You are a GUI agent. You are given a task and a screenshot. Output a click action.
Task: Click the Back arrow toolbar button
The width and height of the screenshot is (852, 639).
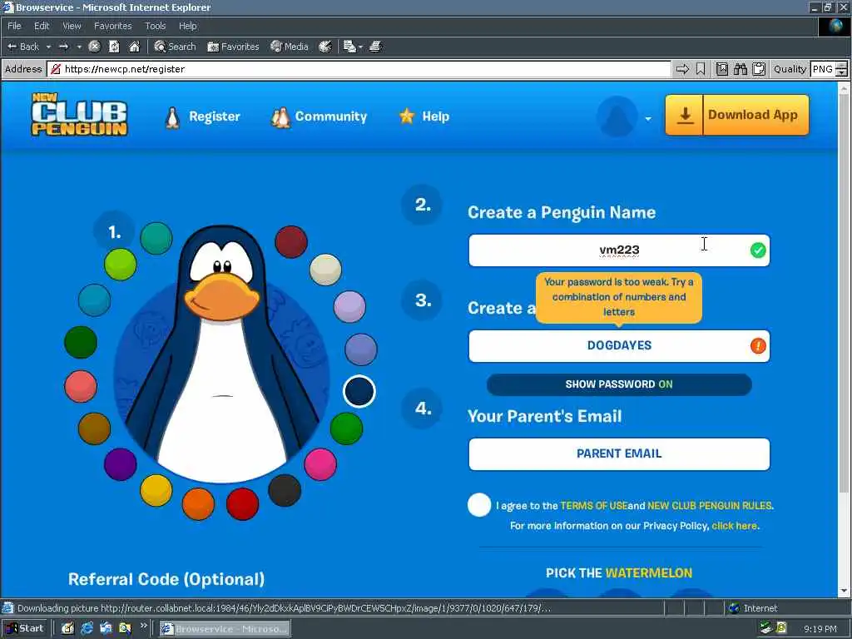(22, 47)
